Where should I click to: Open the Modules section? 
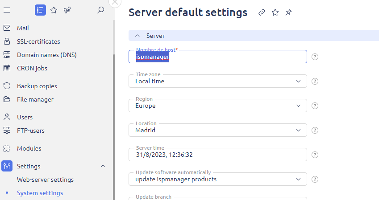pyautogui.click(x=29, y=148)
